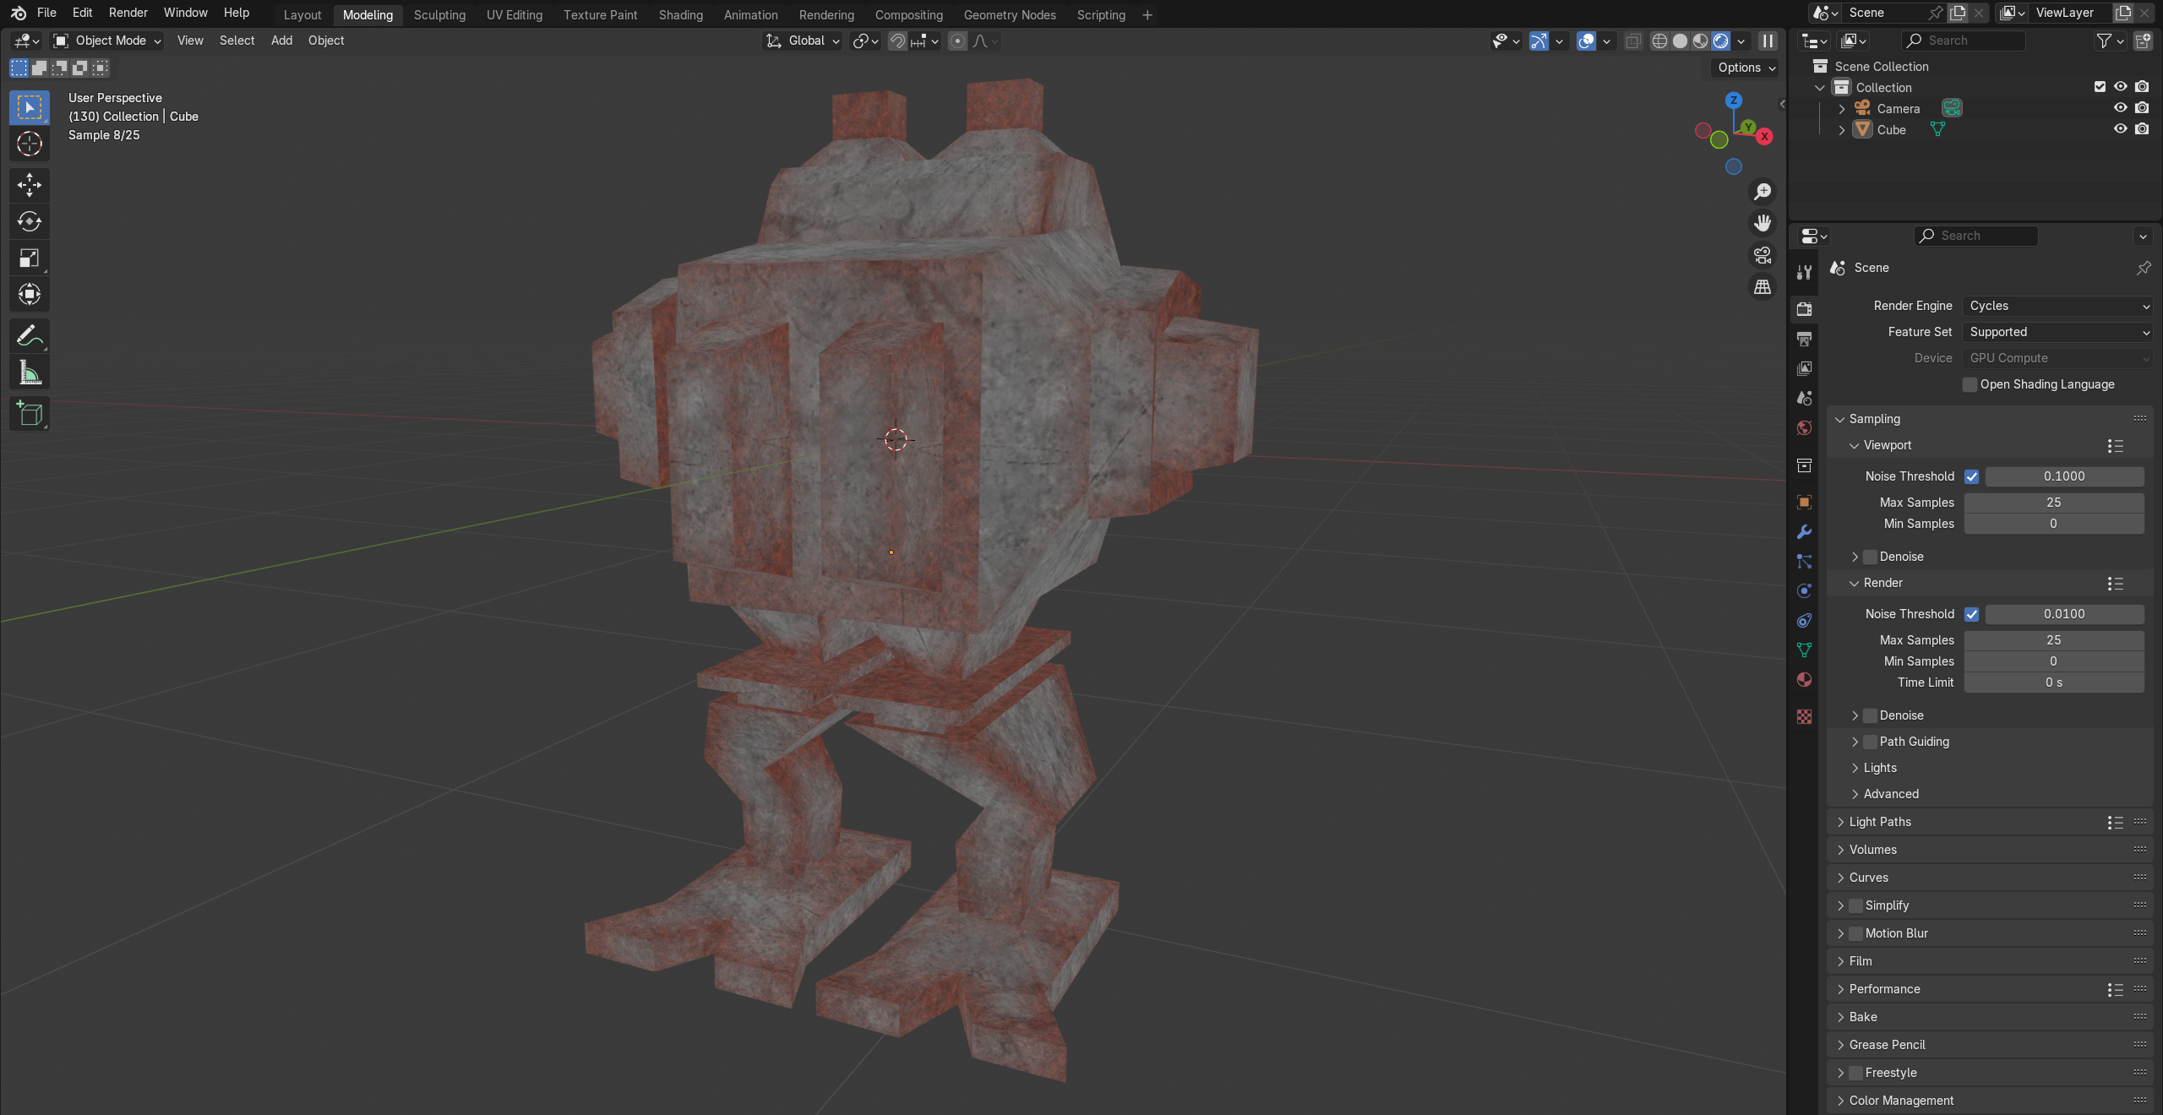Switch to rendered viewport shading
Viewport: 2163px width, 1115px height.
click(x=1720, y=41)
